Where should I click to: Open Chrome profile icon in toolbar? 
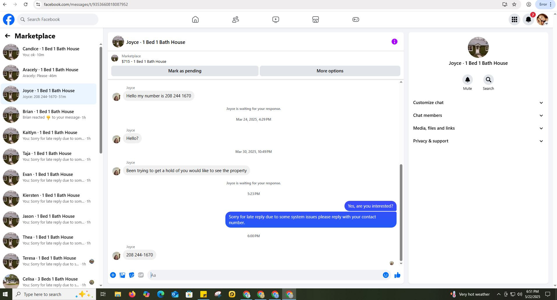(529, 4)
